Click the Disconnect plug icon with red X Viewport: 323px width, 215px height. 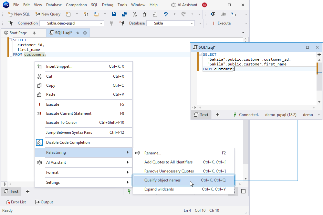[x=122, y=23]
